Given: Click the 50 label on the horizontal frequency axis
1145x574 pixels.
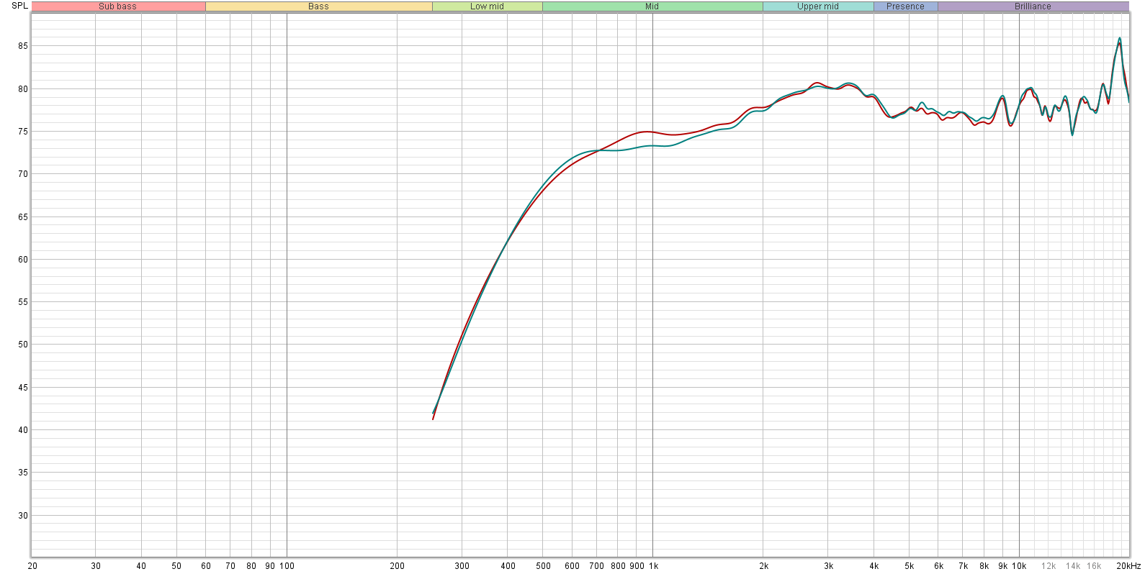Looking at the screenshot, I should (x=176, y=566).
